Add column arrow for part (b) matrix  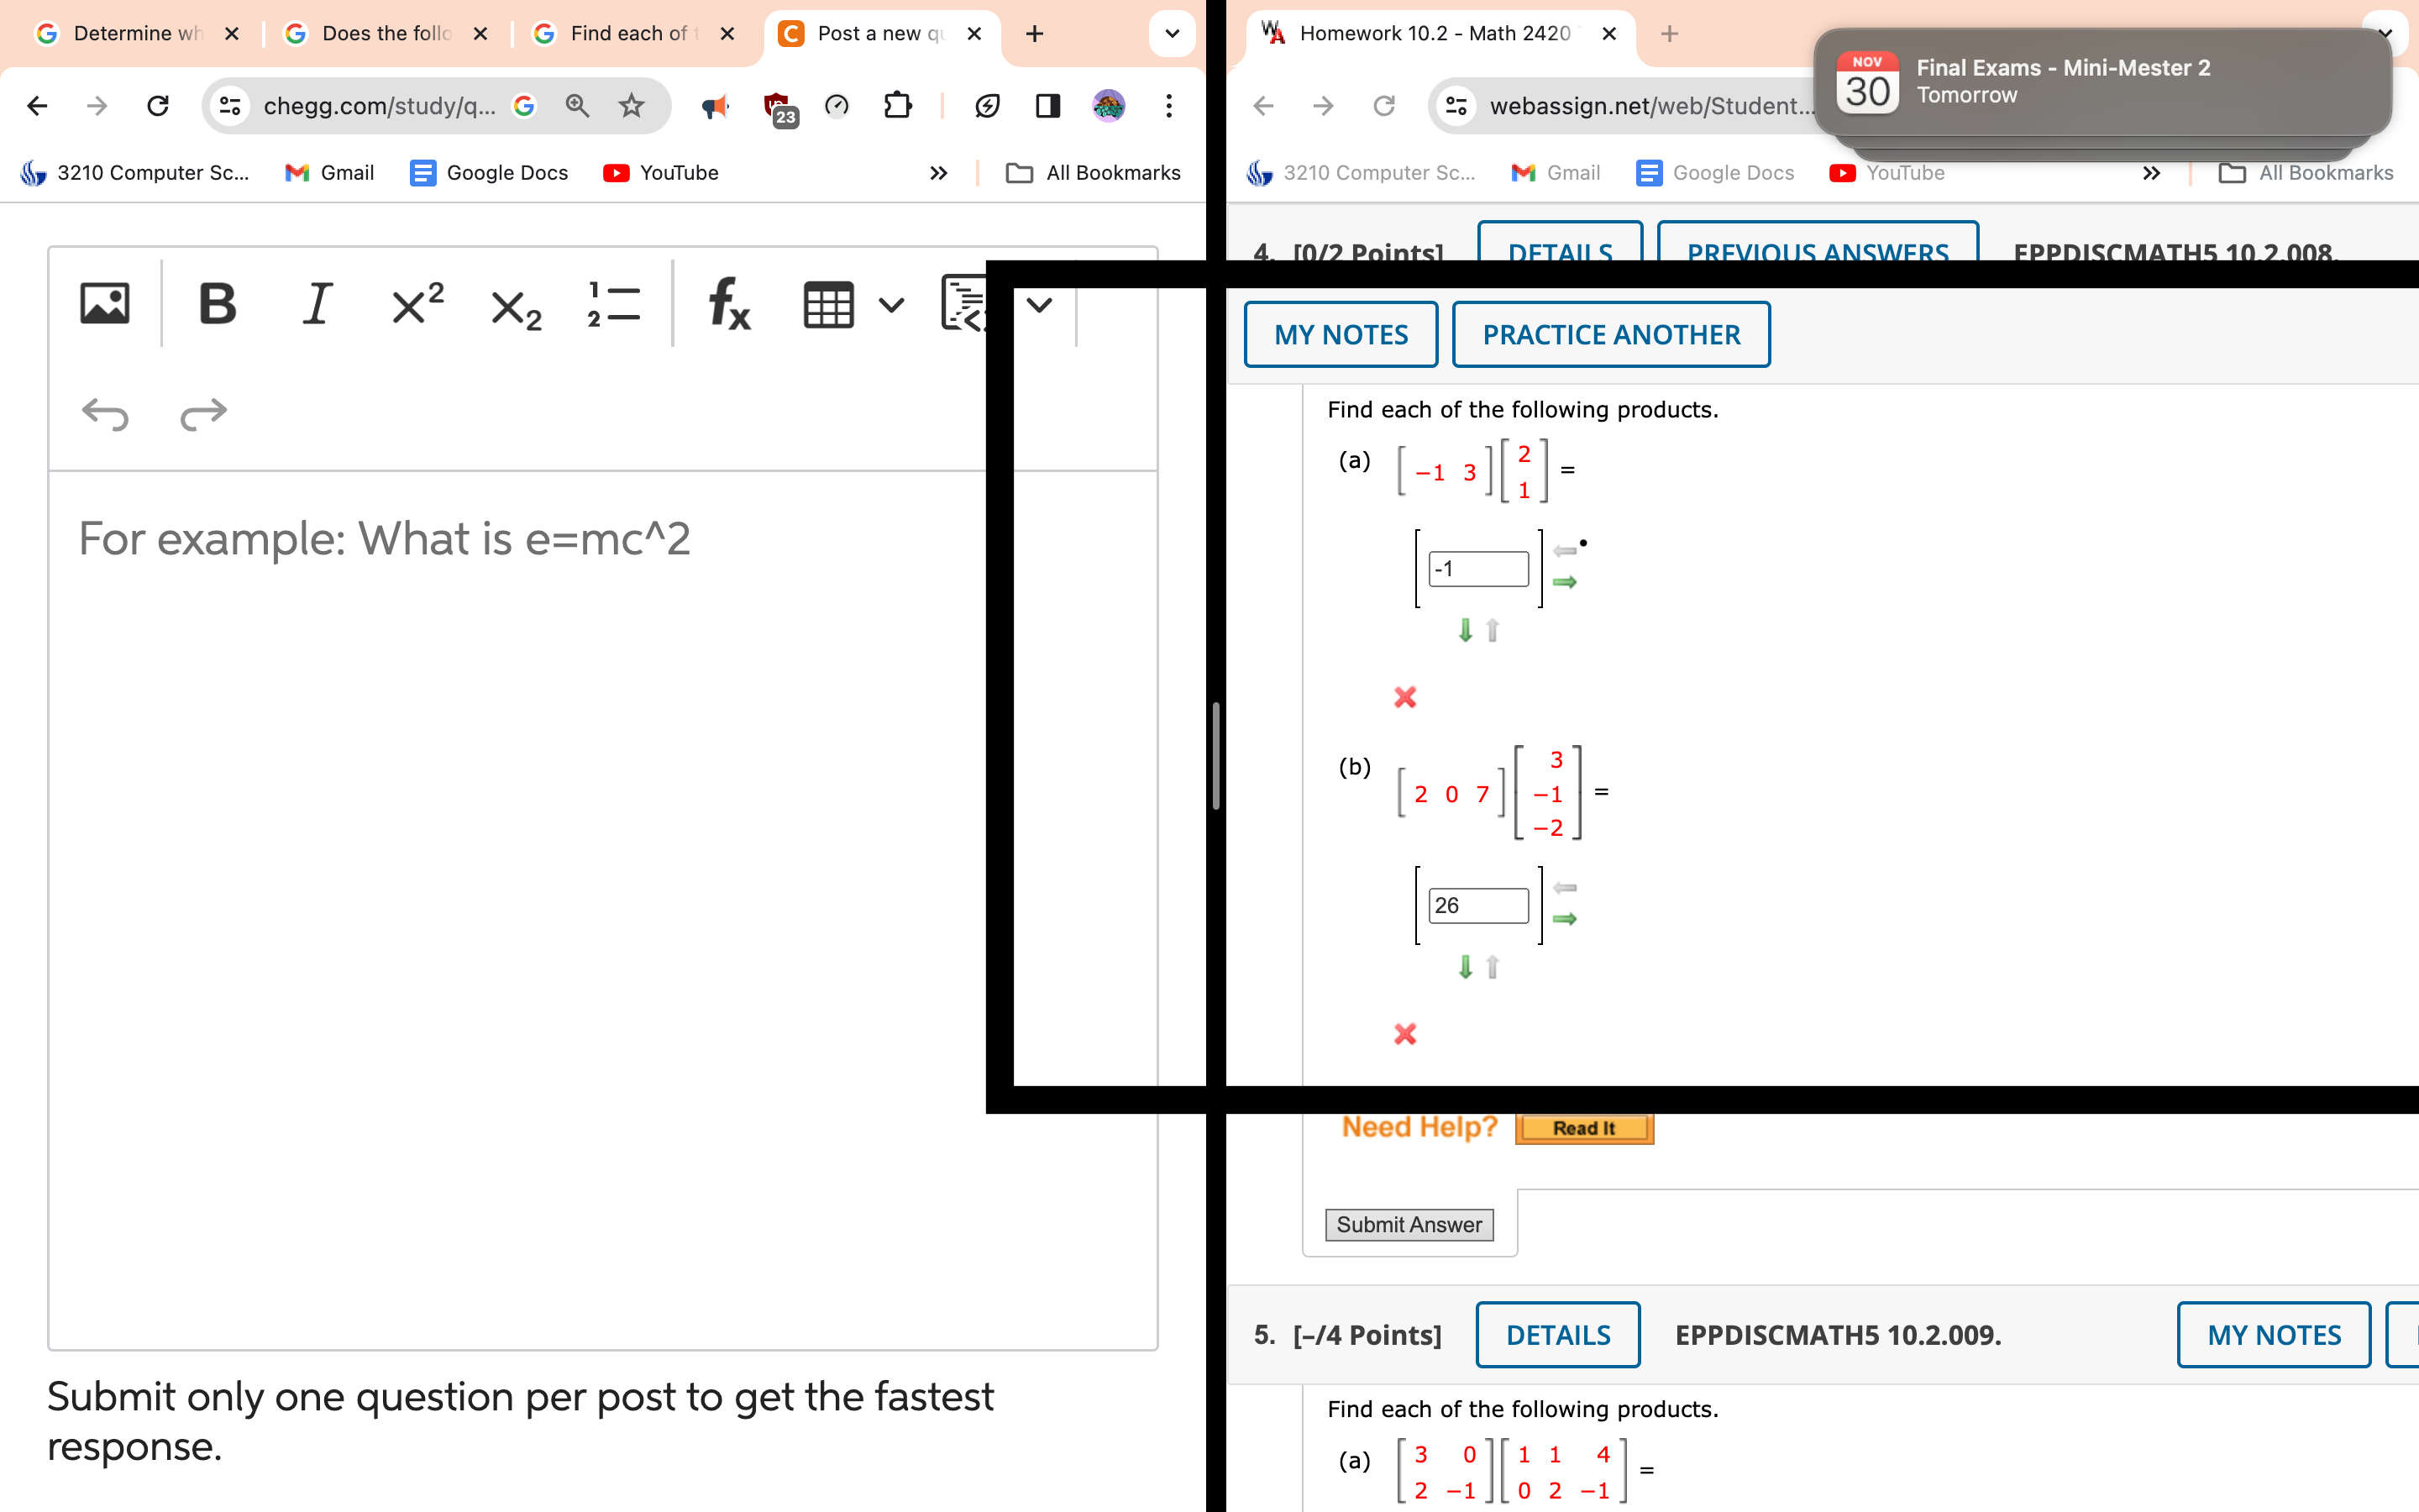tap(1566, 919)
